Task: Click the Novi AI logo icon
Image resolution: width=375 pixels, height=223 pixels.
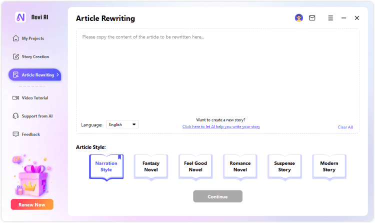Action: [20, 17]
